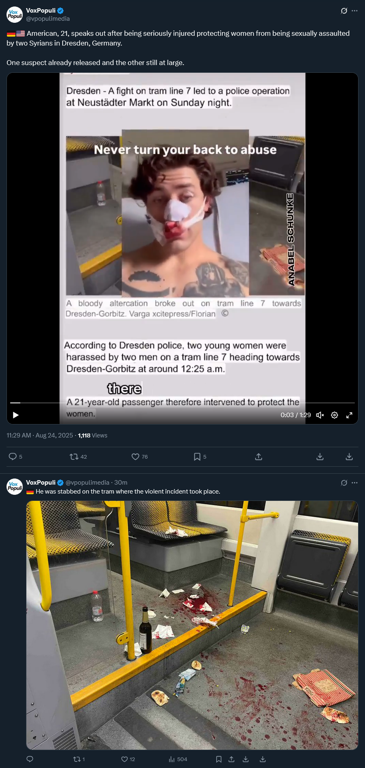Open the tram photo in reply

point(192,625)
